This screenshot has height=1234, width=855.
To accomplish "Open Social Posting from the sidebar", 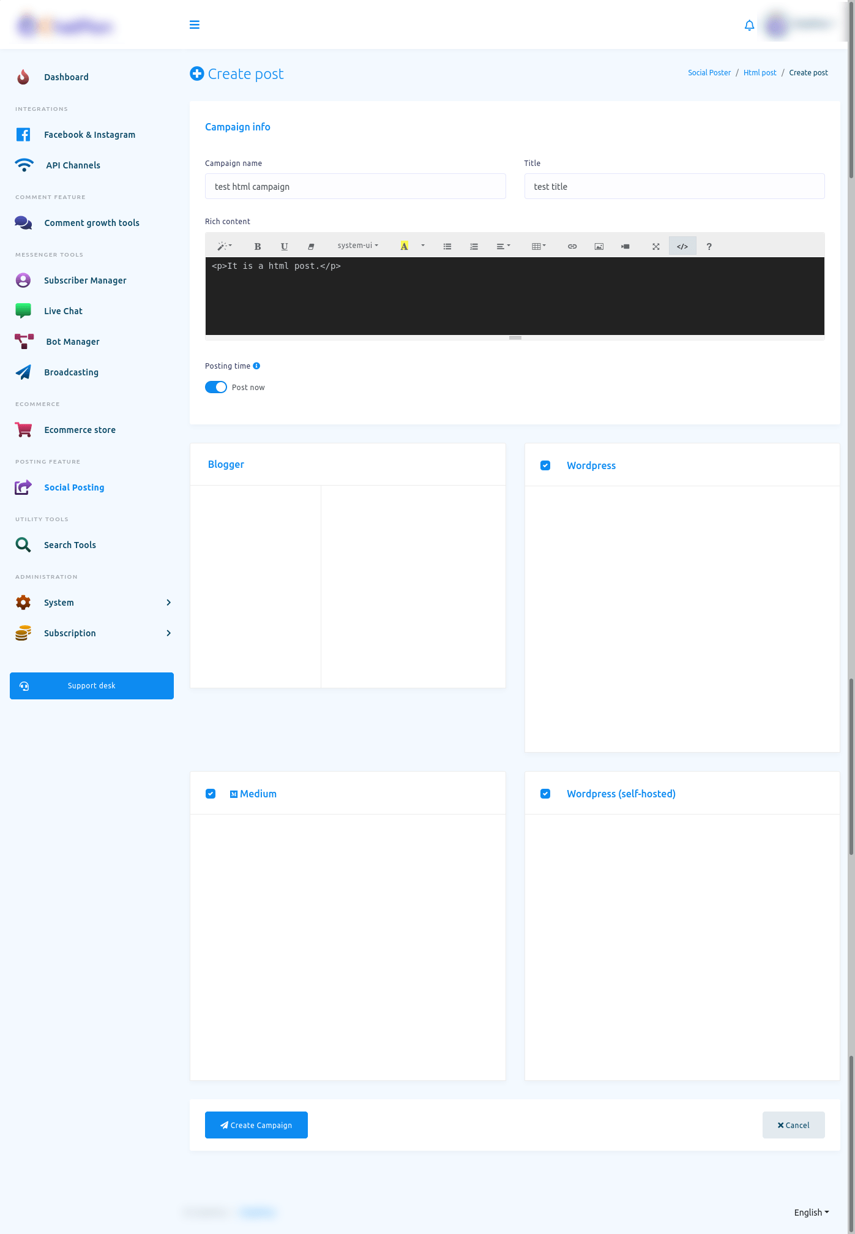I will pyautogui.click(x=74, y=487).
